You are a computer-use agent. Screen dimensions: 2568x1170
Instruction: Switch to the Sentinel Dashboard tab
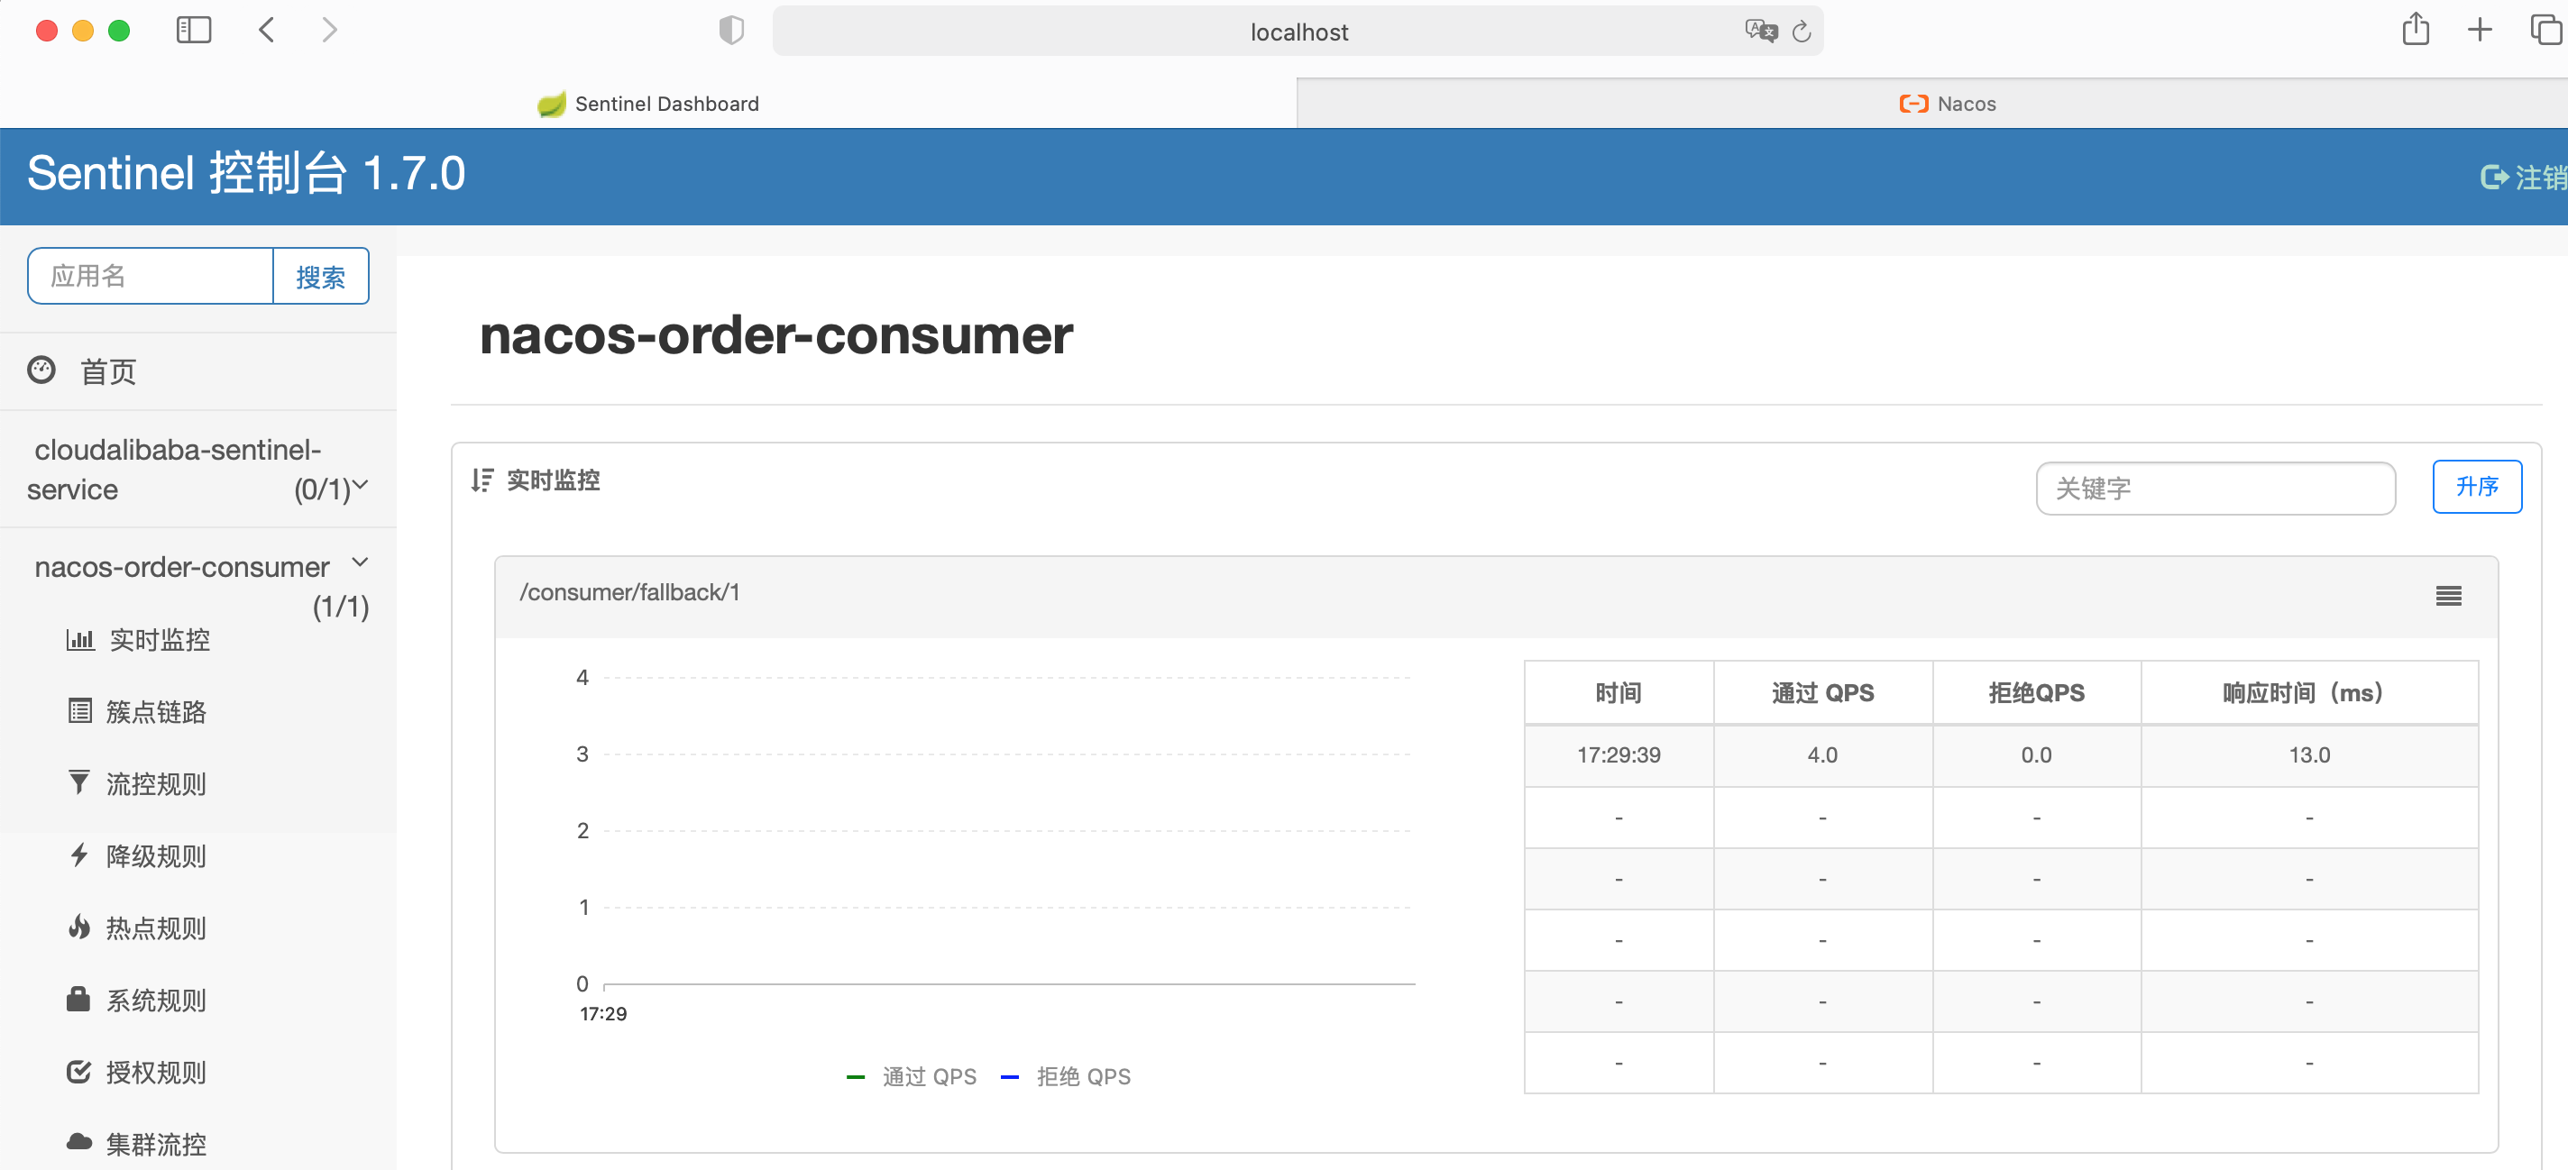click(x=648, y=104)
